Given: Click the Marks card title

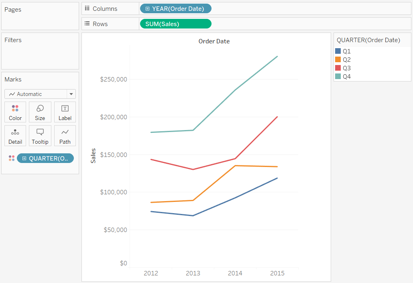Looking at the screenshot, I should pos(13,79).
